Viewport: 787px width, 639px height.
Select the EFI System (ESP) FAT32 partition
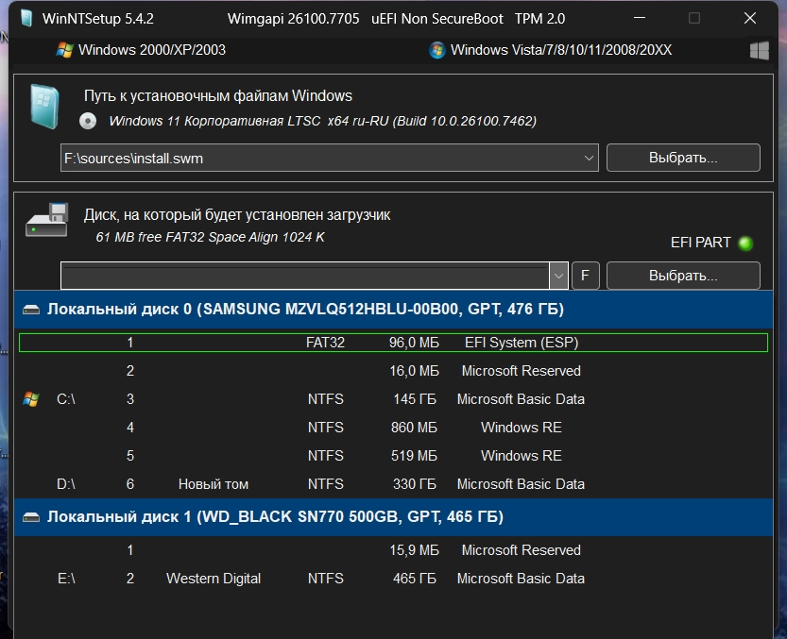click(393, 343)
